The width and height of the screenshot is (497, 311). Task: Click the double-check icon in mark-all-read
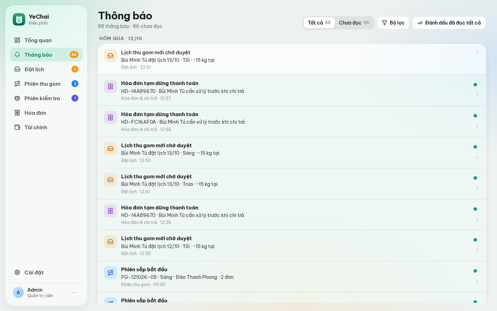coord(420,23)
